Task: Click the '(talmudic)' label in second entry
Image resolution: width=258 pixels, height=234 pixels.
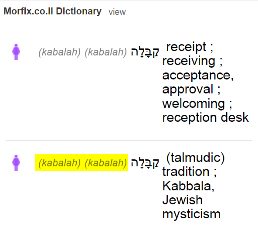Action: click(196, 158)
